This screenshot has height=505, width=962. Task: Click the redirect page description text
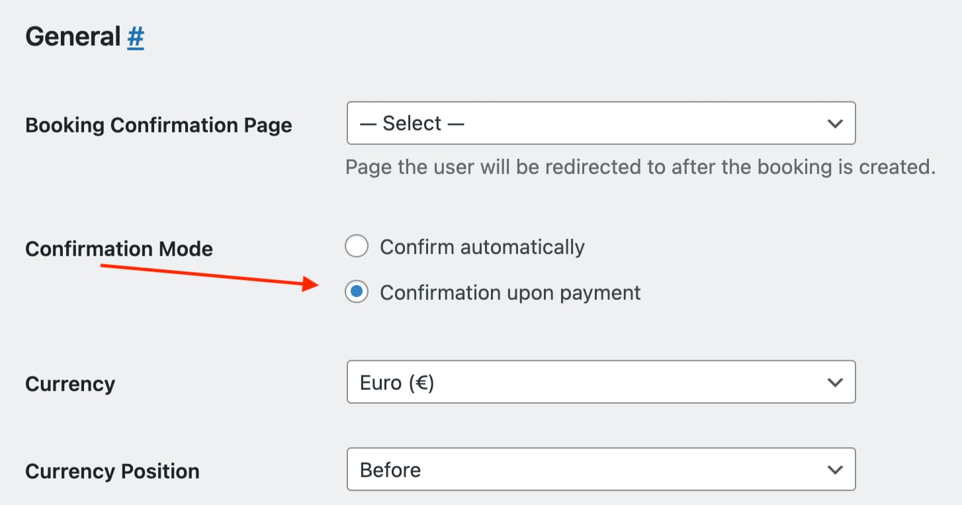click(x=640, y=167)
